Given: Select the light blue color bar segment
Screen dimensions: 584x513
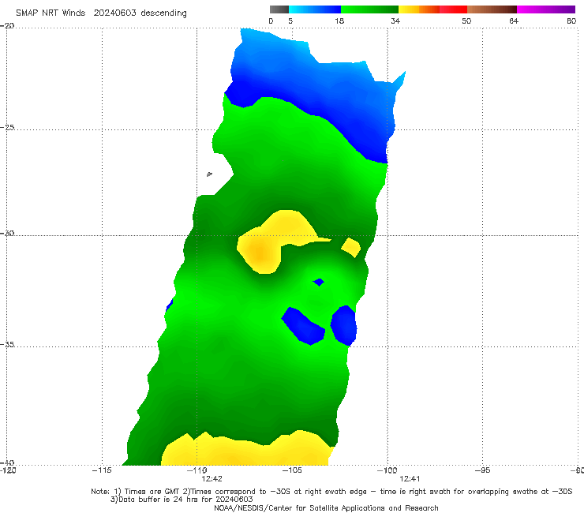Looking at the screenshot, I should pyautogui.click(x=315, y=9).
